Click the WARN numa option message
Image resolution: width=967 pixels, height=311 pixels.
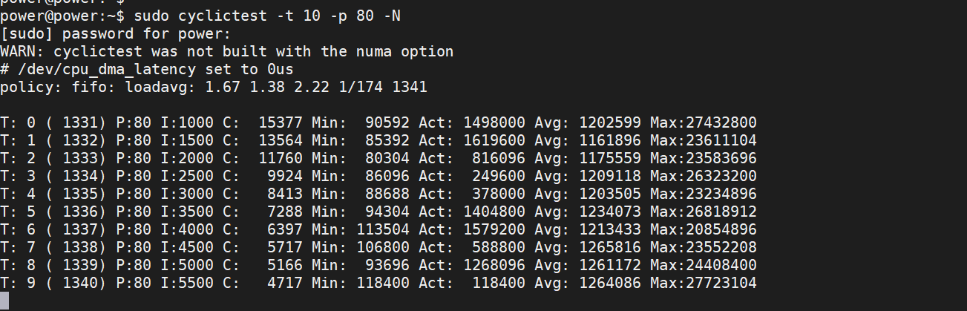[226, 52]
